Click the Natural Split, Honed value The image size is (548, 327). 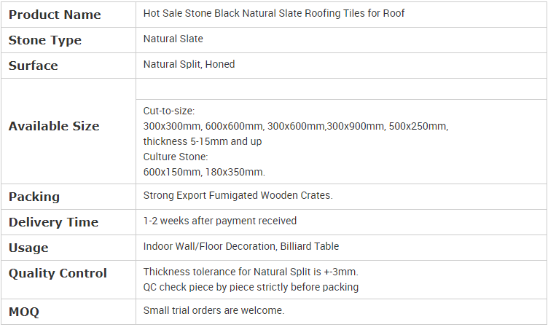[x=189, y=64]
